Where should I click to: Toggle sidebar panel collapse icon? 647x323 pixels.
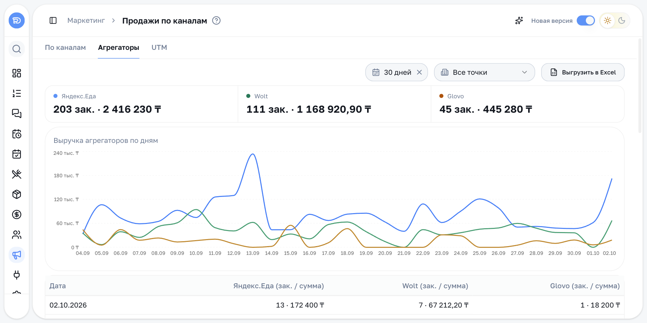click(x=53, y=21)
